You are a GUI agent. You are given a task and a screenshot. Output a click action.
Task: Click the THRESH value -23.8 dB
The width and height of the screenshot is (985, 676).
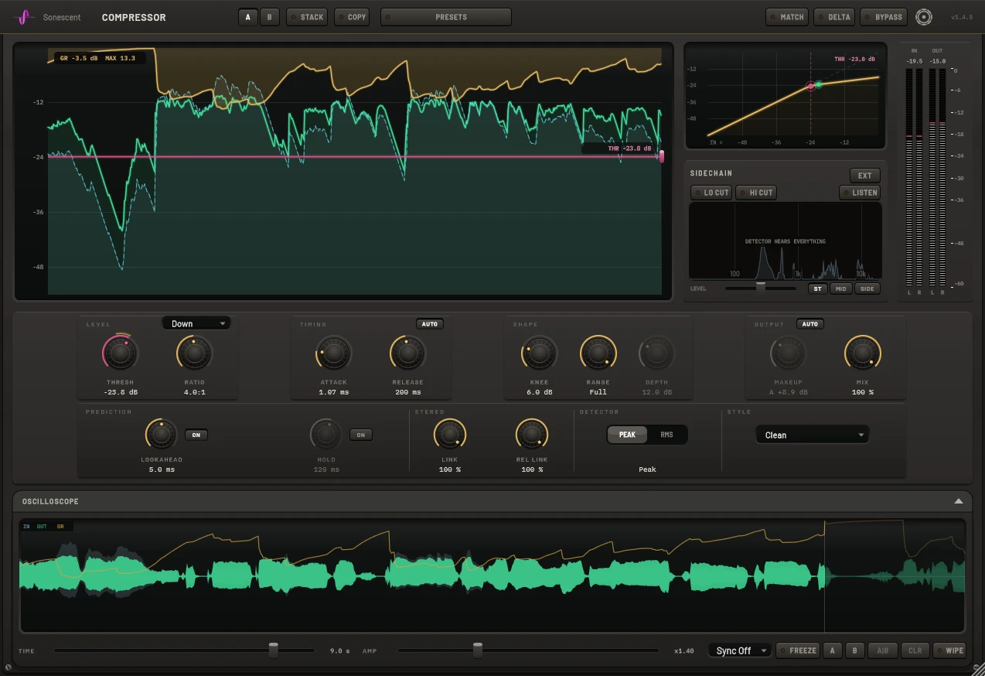pyautogui.click(x=121, y=392)
